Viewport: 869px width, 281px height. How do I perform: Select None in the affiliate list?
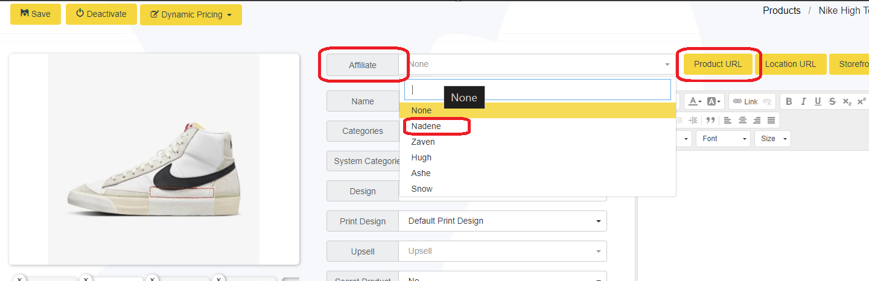pos(537,110)
